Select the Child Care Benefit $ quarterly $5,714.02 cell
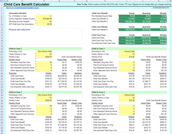Viewport: 172px width, 134px height. 143,21
